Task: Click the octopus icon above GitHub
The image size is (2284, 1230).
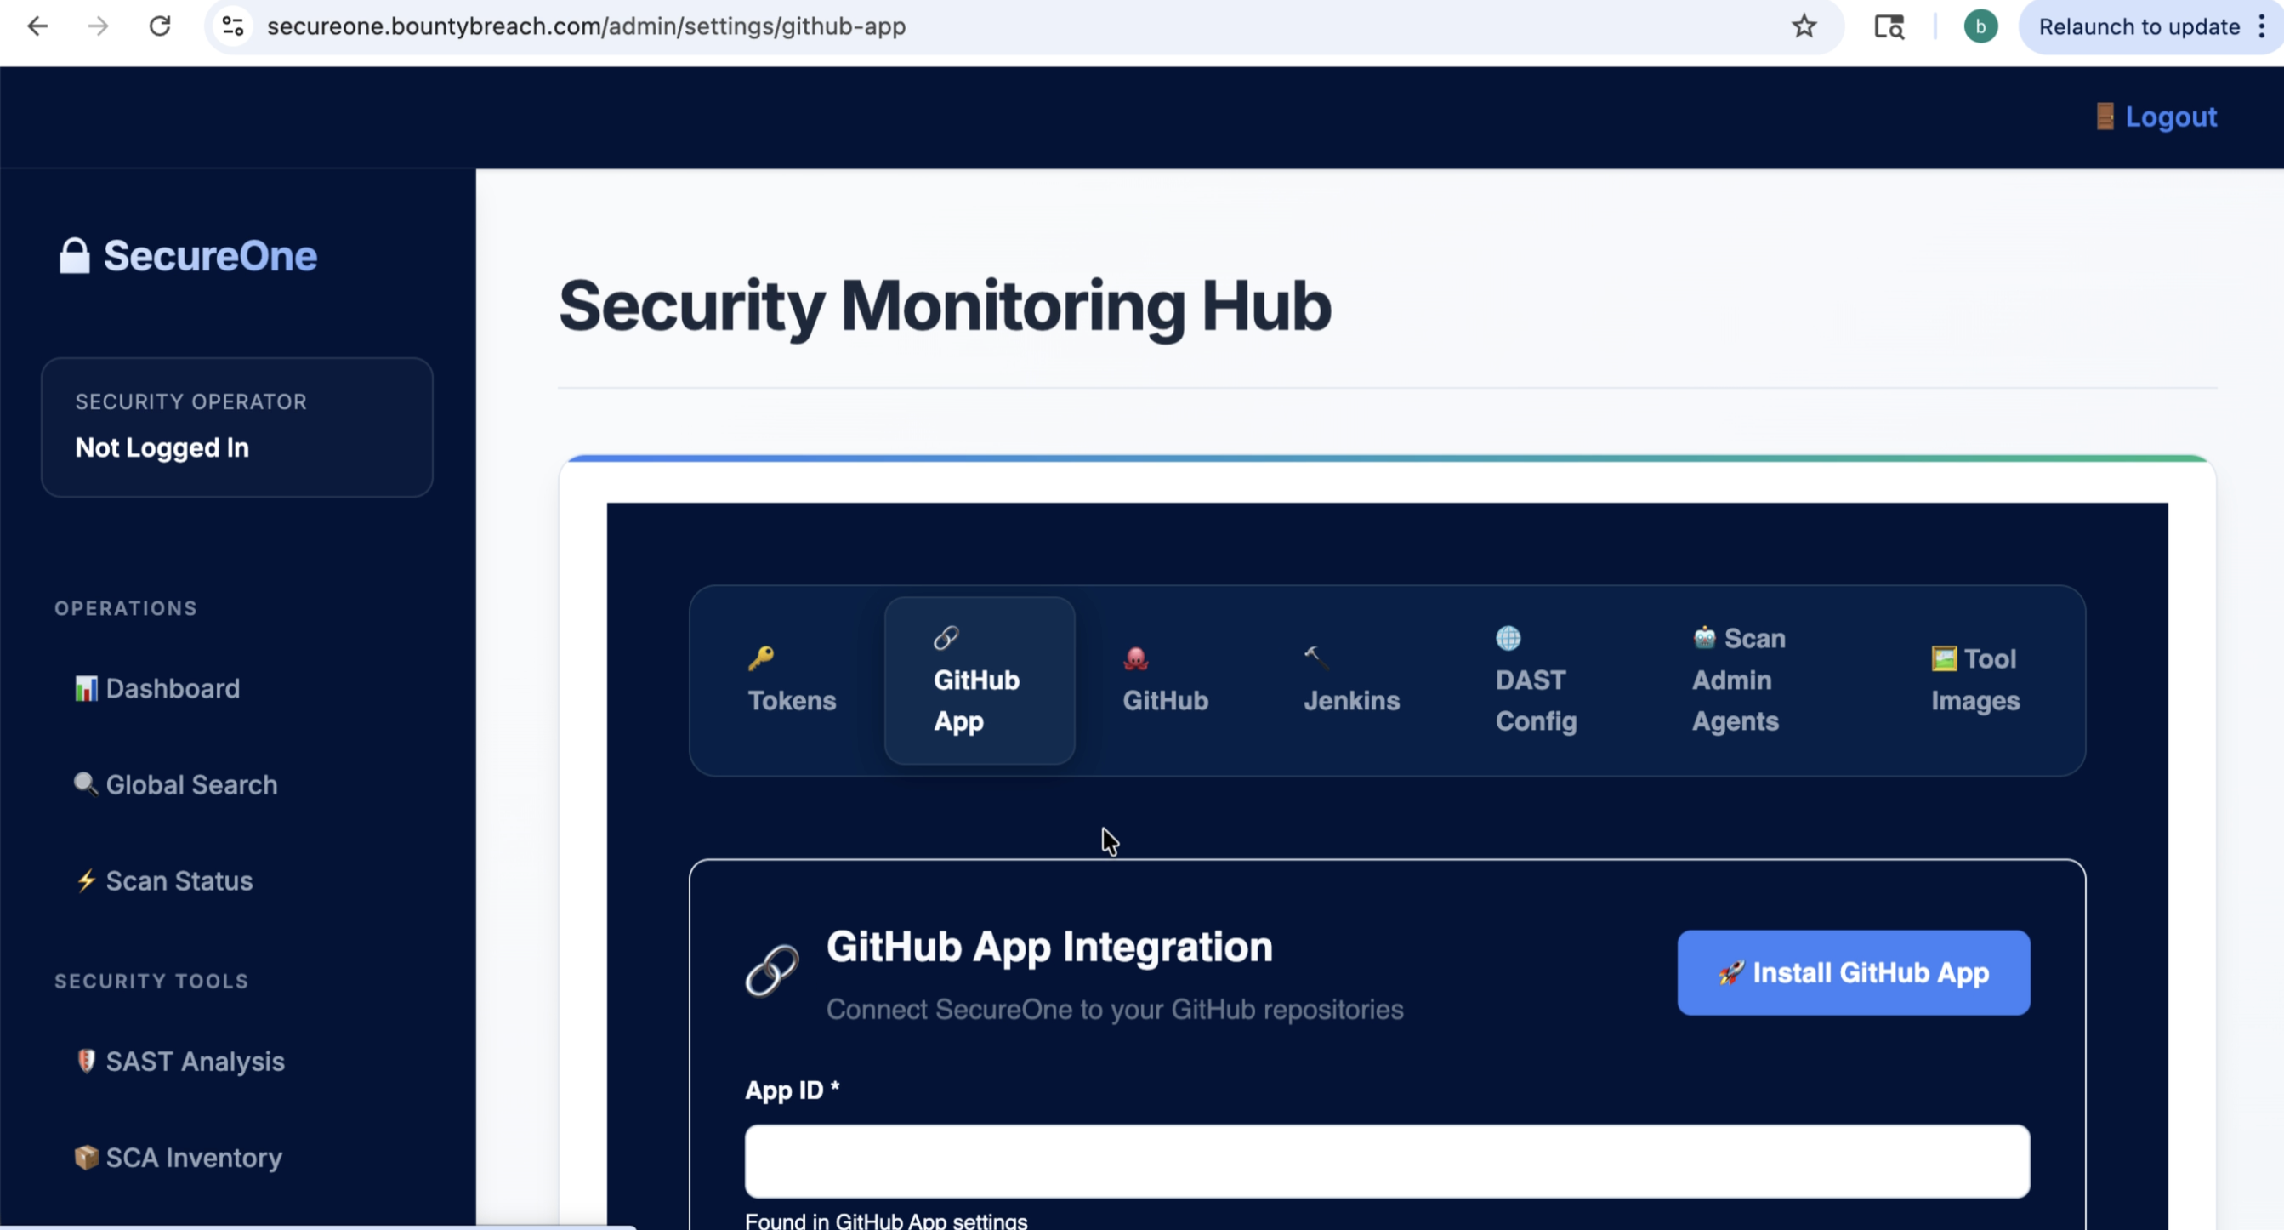Action: [1136, 658]
